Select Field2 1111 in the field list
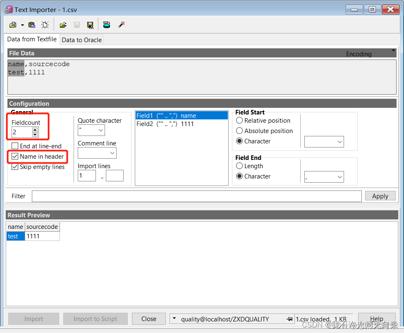Image resolution: width=404 pixels, height=333 pixels. (x=182, y=124)
